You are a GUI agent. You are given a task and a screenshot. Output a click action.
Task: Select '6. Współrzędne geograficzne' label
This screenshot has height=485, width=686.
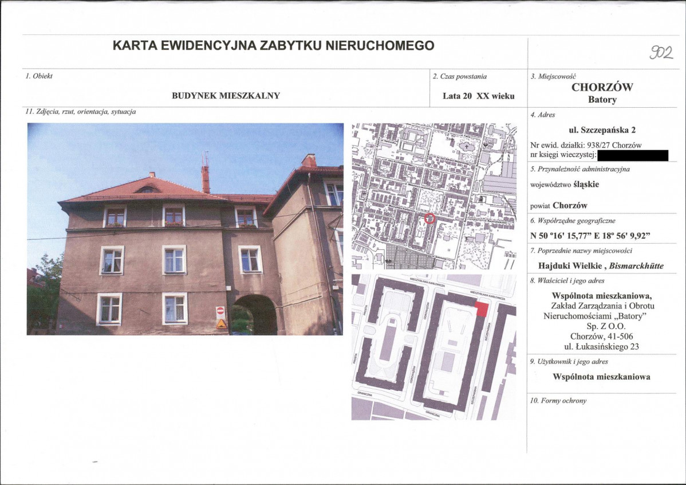(x=573, y=221)
